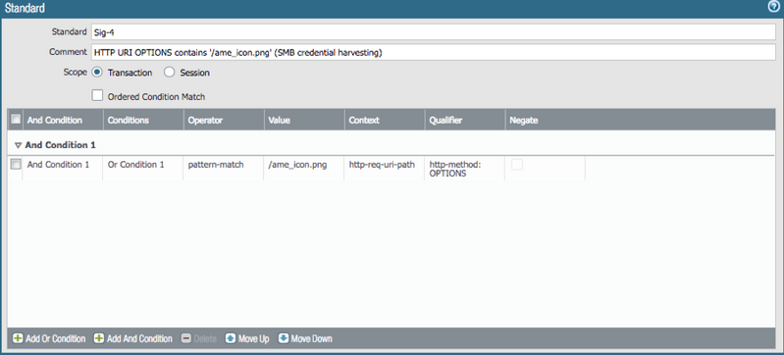This screenshot has height=355, width=784.
Task: Click the Standard name field containing Sig-4
Action: click(433, 32)
